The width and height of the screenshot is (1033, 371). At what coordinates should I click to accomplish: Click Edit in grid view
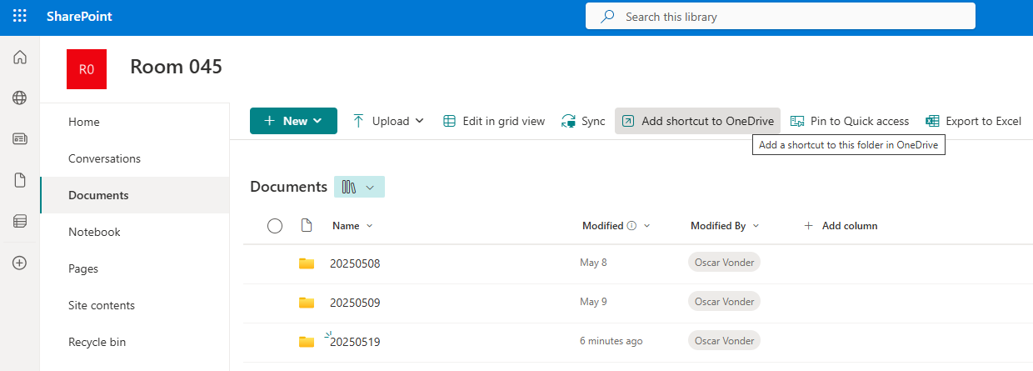click(494, 121)
